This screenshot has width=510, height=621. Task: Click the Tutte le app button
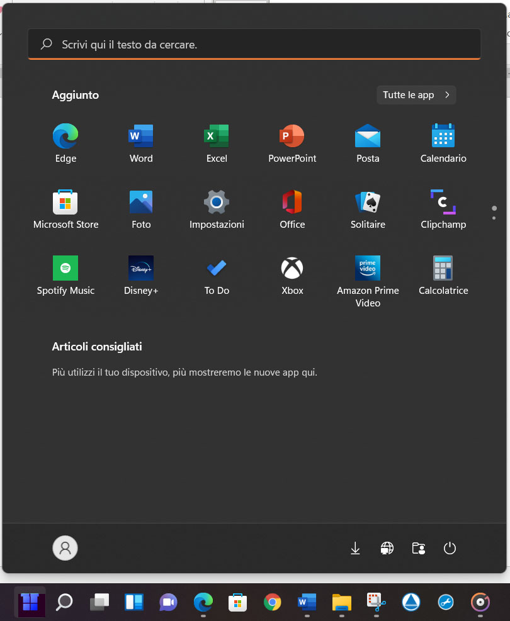click(x=416, y=95)
